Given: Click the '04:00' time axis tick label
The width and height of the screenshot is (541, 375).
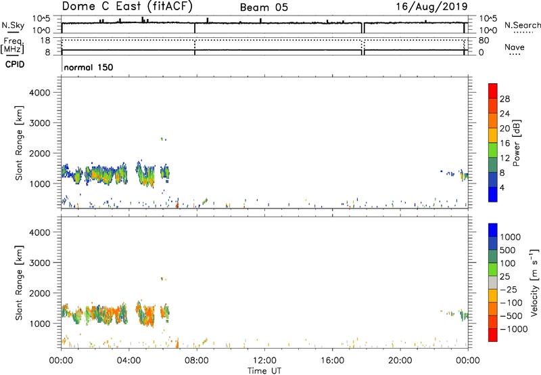Looking at the screenshot, I should click(129, 361).
